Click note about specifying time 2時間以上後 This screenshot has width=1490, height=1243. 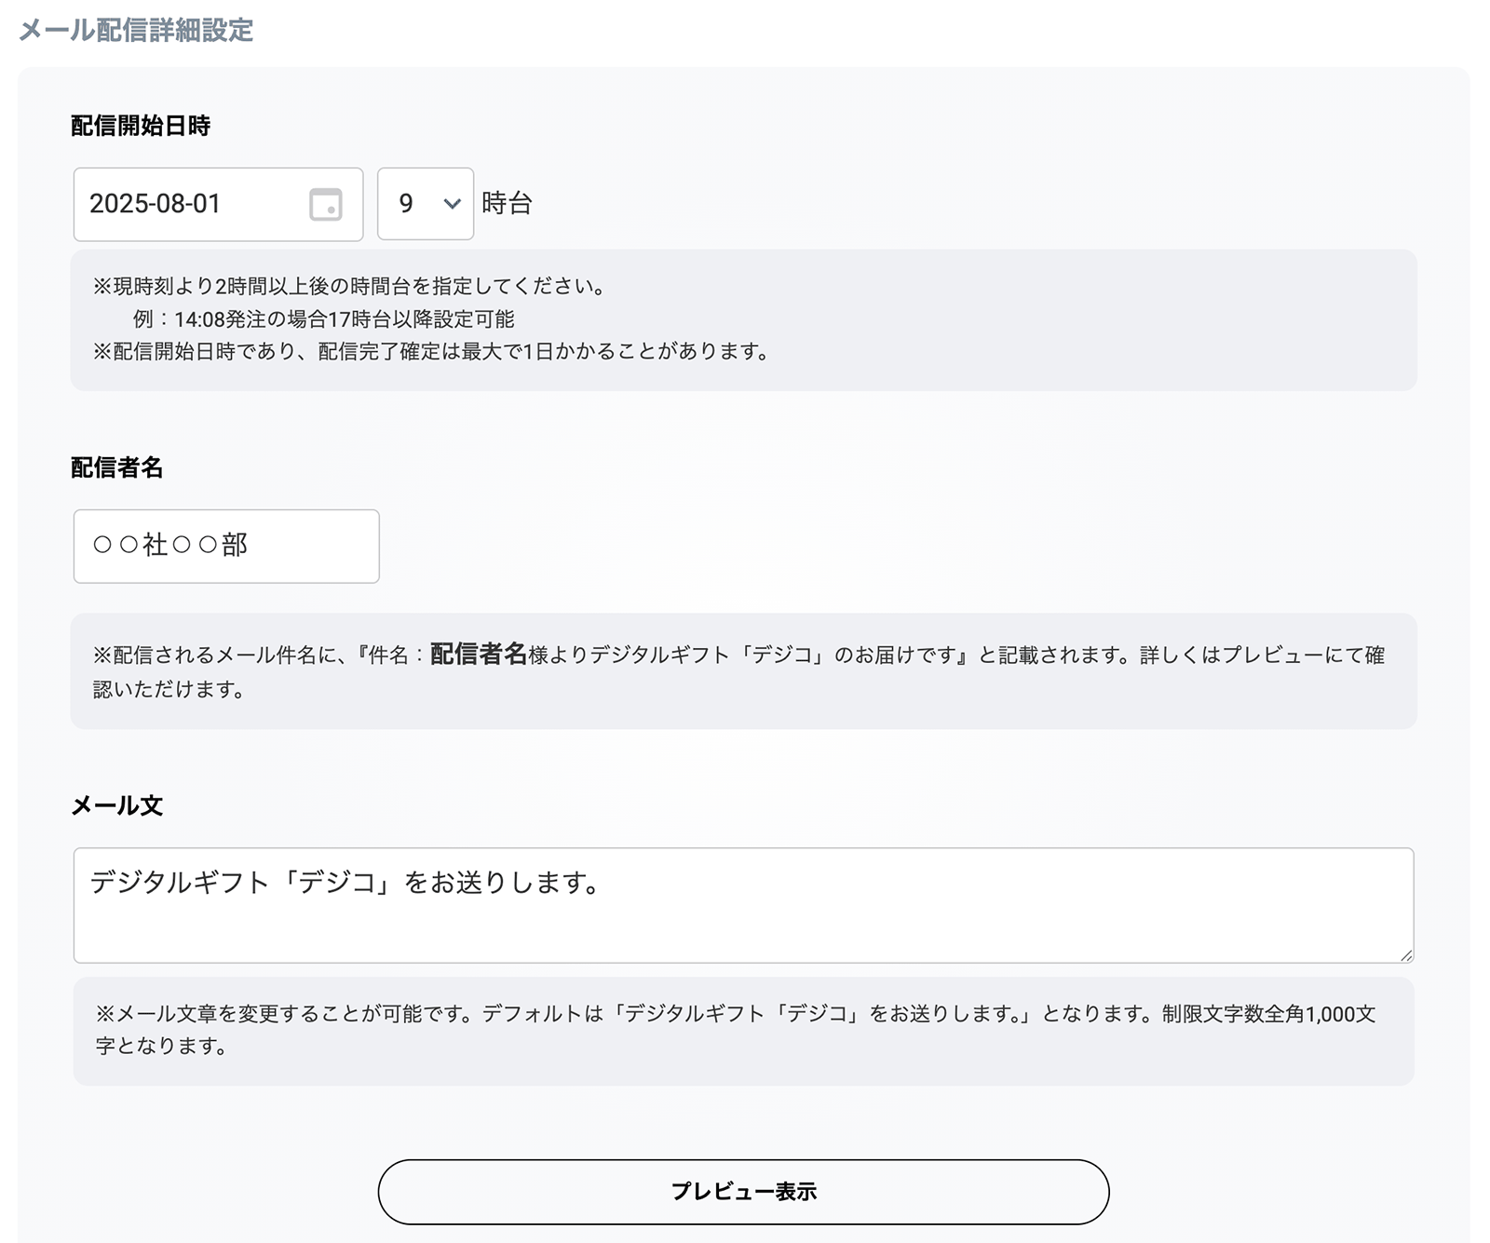click(x=350, y=286)
